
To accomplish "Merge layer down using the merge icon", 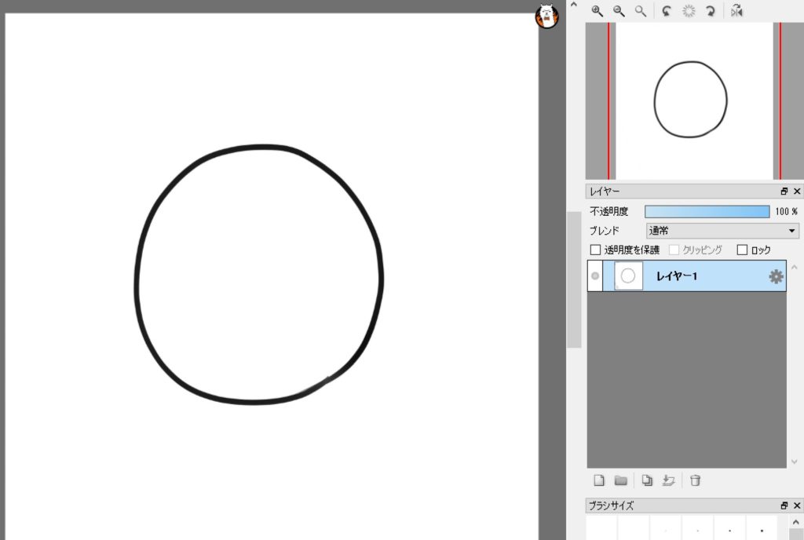I will click(x=669, y=480).
